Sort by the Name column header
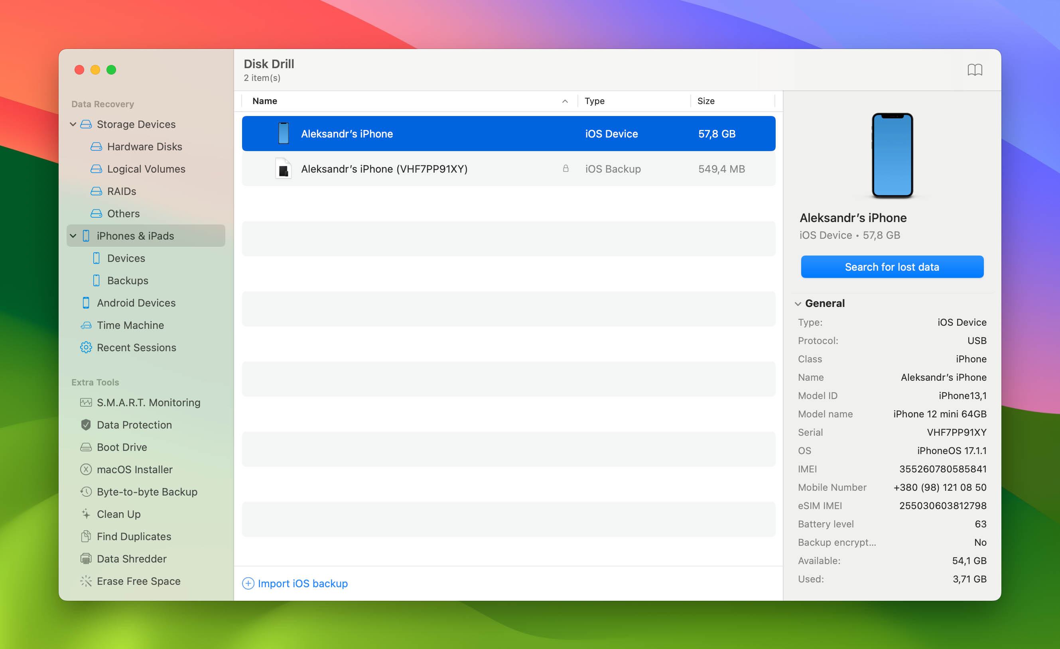1060x649 pixels. pyautogui.click(x=264, y=101)
